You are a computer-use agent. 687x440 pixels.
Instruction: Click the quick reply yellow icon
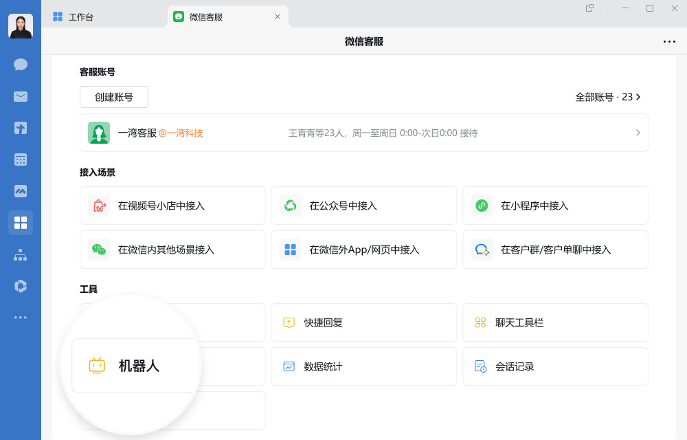[x=289, y=322]
